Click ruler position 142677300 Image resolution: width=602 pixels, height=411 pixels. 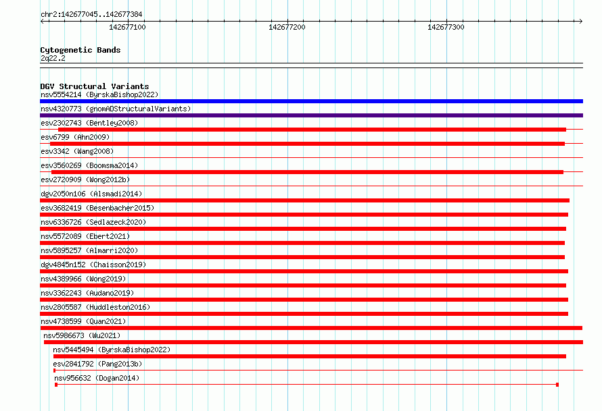[446, 27]
